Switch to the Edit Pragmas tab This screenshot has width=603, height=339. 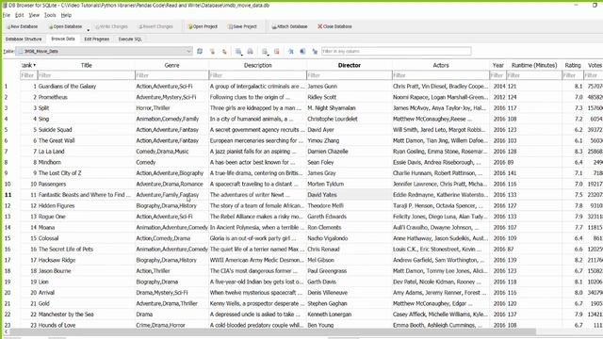[96, 39]
